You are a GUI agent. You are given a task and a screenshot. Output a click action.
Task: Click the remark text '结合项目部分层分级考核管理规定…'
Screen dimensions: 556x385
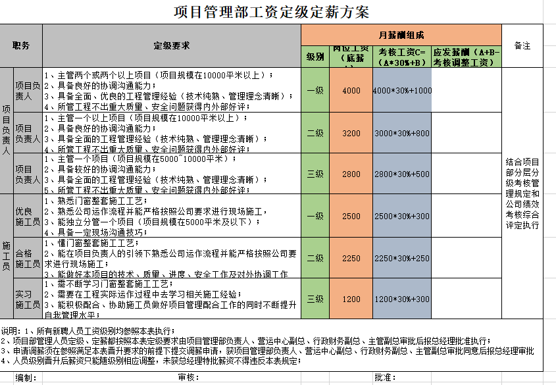(x=522, y=193)
